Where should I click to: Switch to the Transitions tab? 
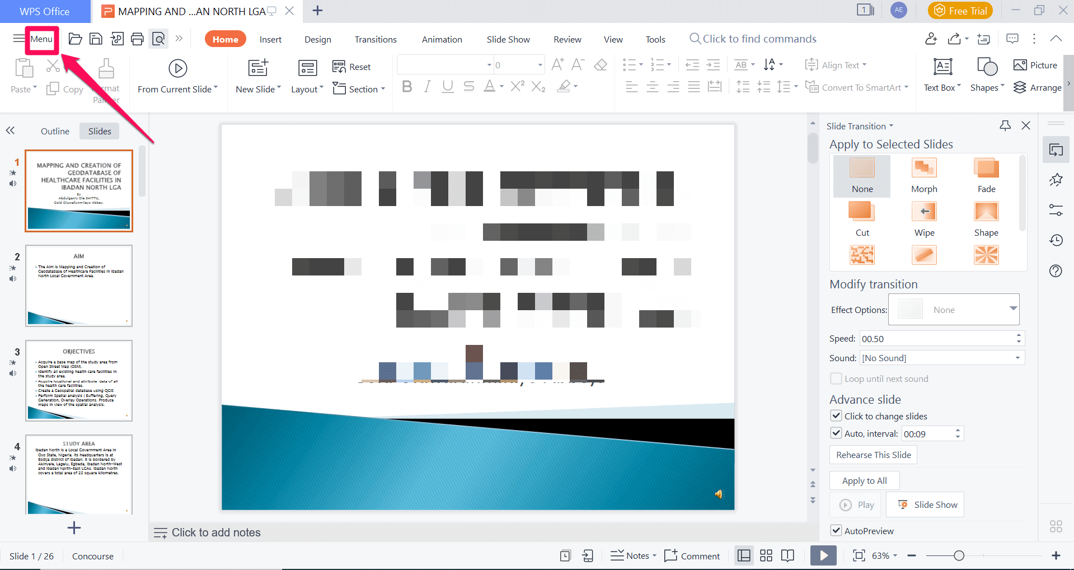376,39
